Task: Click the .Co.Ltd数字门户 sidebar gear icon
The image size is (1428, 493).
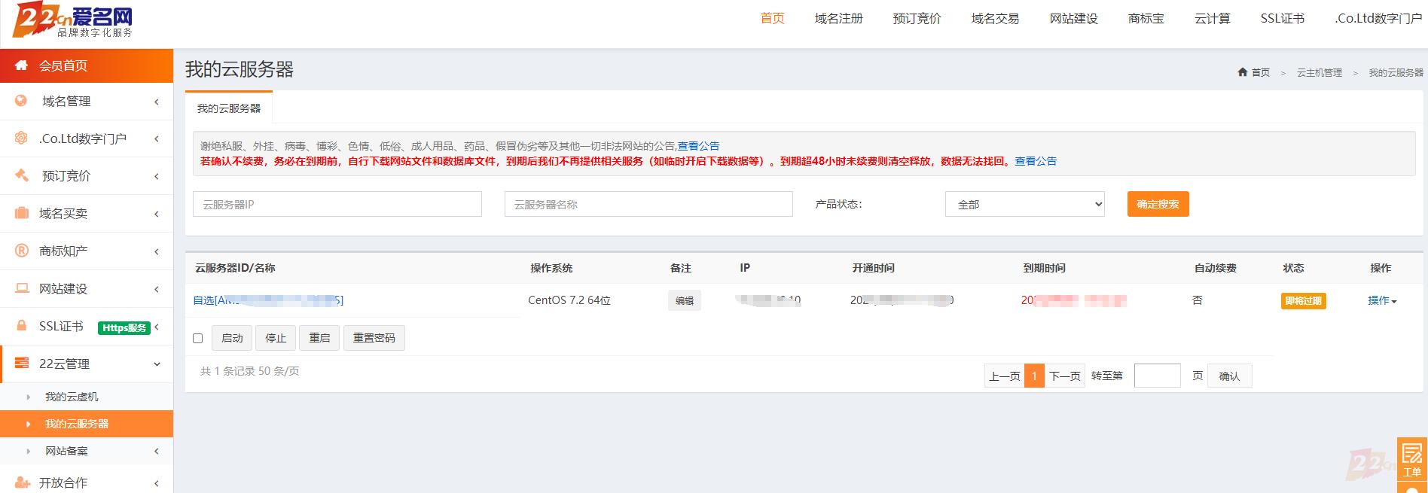Action: pos(21,138)
